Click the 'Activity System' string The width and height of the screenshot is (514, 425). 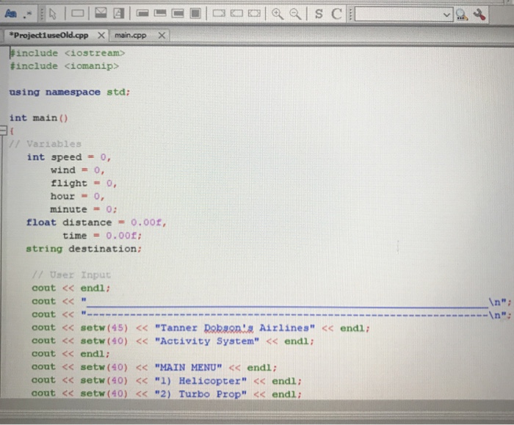[207, 341]
